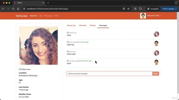This screenshot has width=179, height=100.
Task: Click the 'Greenbush, Martinique' location text
Action: pos(28,76)
